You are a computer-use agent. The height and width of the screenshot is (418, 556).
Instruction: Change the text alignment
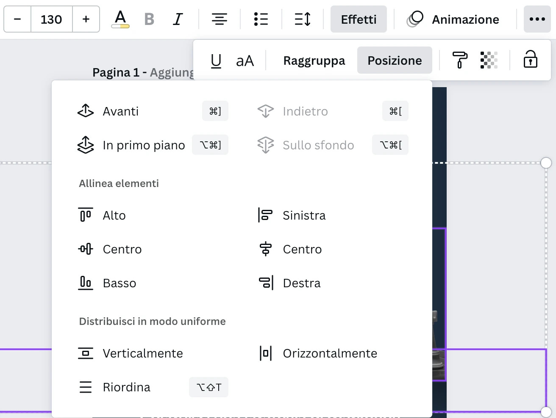pyautogui.click(x=219, y=19)
